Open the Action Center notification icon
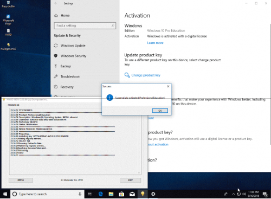This screenshot has height=199, width=271. point(265,194)
